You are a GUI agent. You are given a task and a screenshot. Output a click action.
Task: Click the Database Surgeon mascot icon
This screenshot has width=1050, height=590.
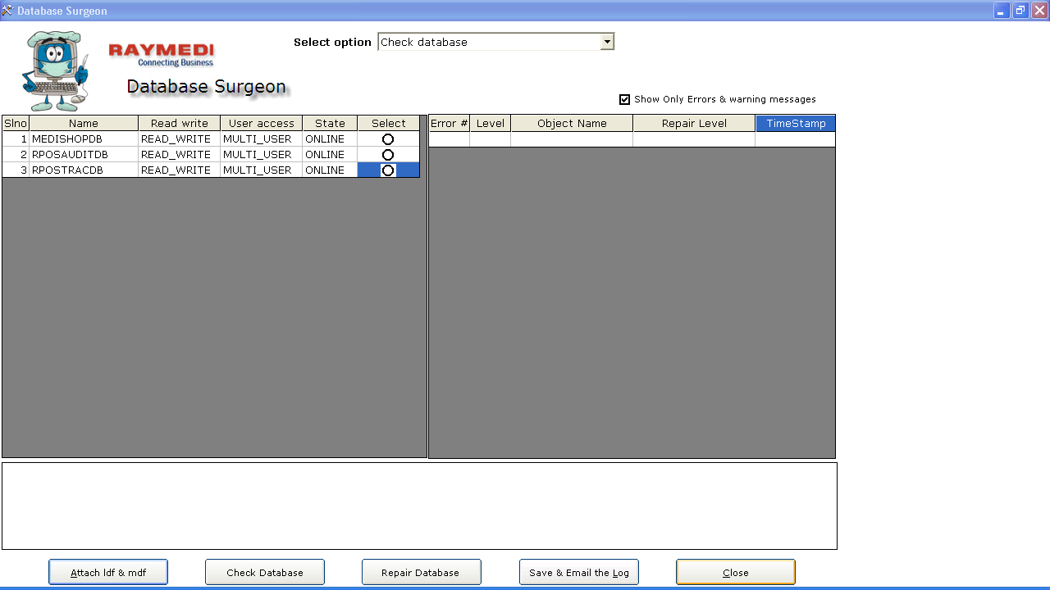point(56,71)
